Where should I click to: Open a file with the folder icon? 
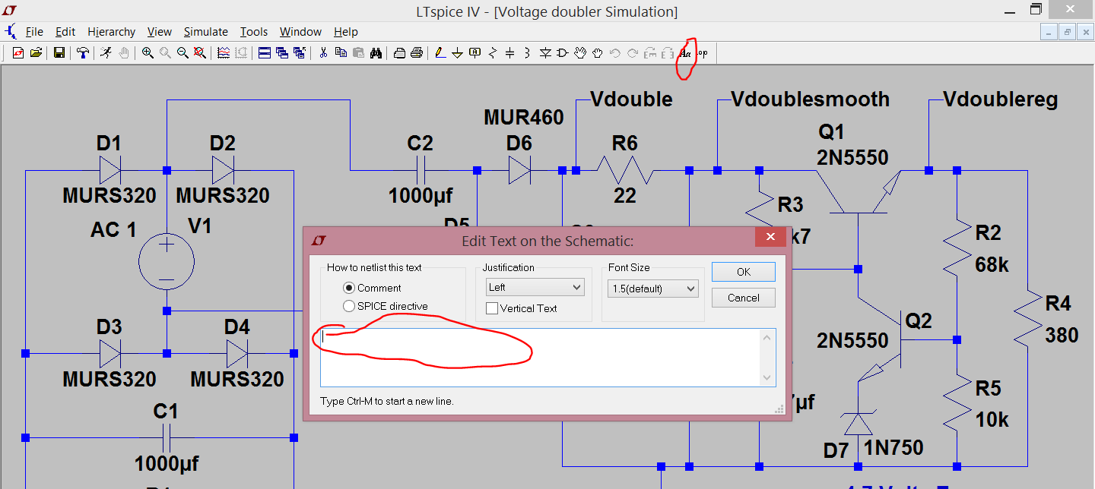coord(36,52)
